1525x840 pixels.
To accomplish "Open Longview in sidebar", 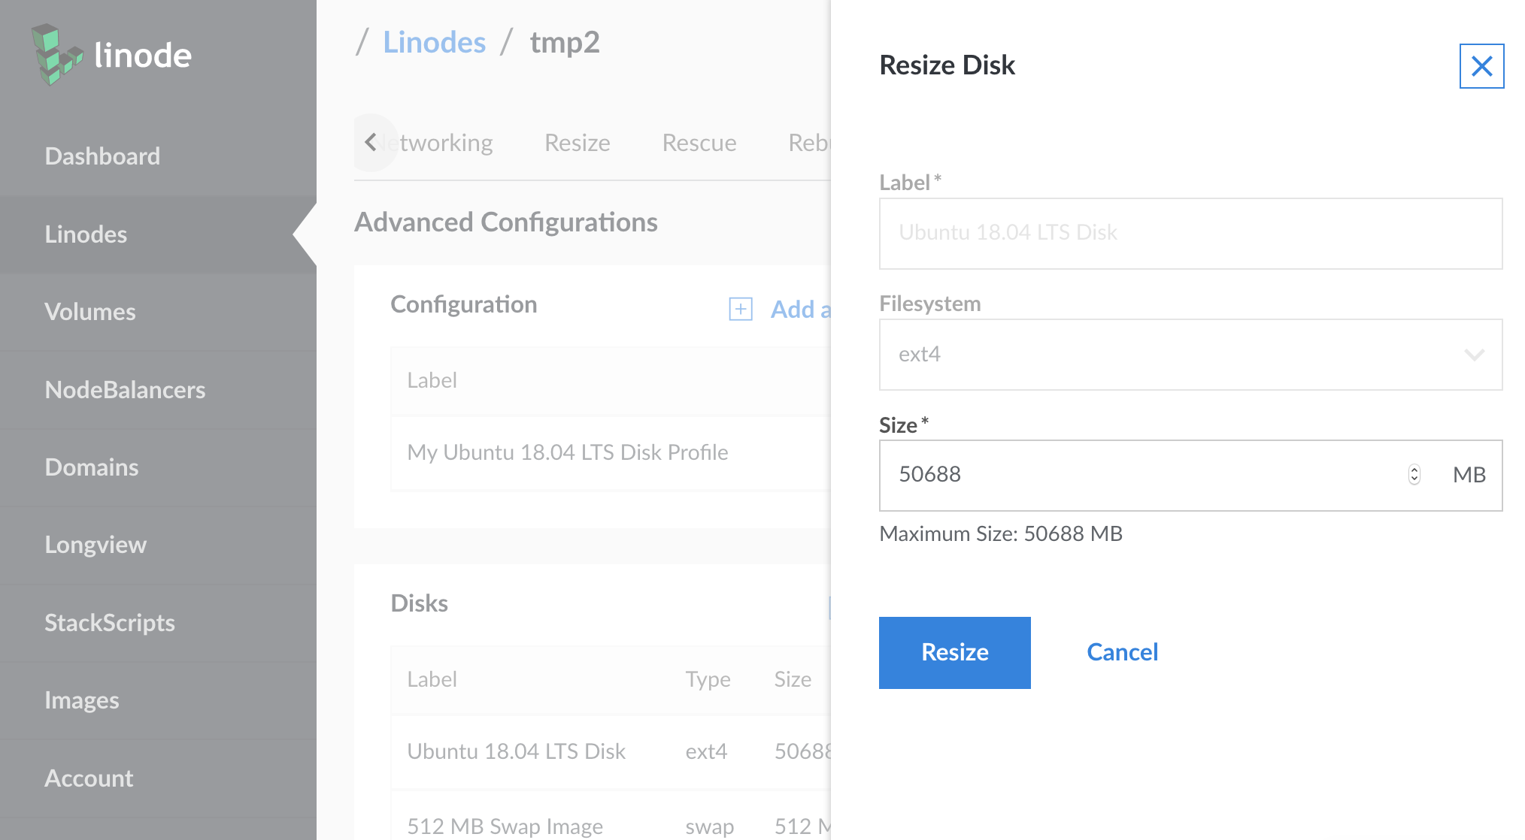I will tap(158, 545).
